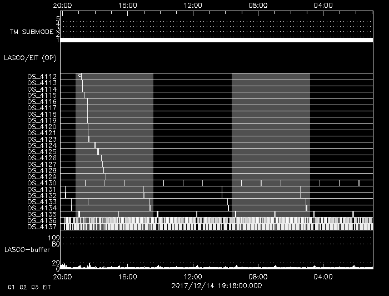The height and width of the screenshot is (296, 389).
Task: Click the white TM submode 1 bar
Action: pos(217,40)
